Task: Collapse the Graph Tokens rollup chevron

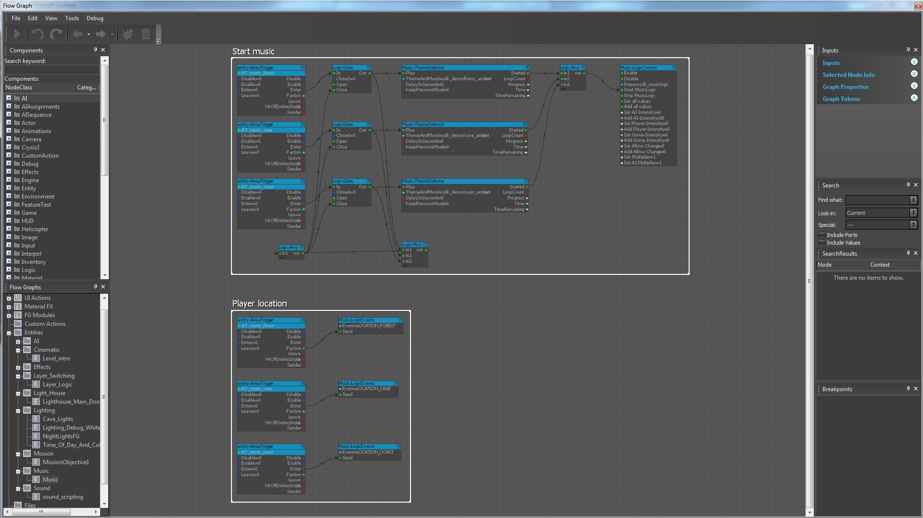Action: 914,98
